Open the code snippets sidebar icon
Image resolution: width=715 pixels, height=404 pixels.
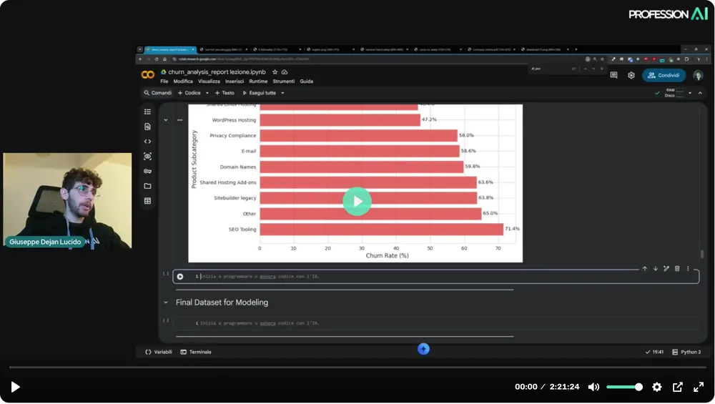[148, 142]
